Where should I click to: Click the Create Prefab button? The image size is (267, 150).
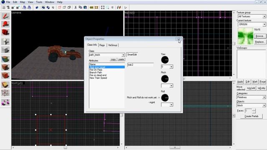click(x=251, y=116)
